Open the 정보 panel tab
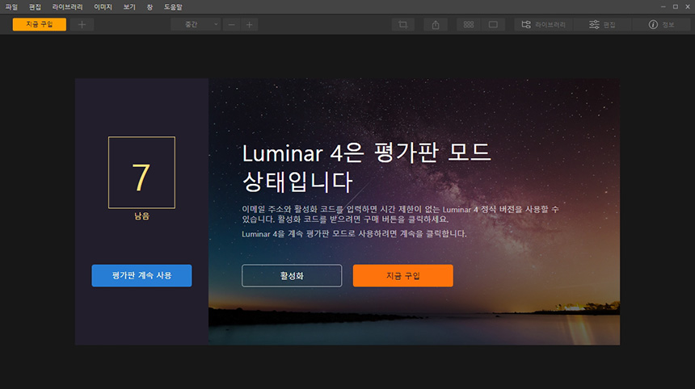Screen dimensions: 695x389 point(662,25)
